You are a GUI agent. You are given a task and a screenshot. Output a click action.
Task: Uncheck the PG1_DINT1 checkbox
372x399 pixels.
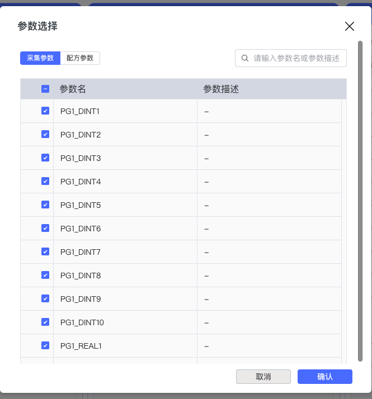click(45, 111)
